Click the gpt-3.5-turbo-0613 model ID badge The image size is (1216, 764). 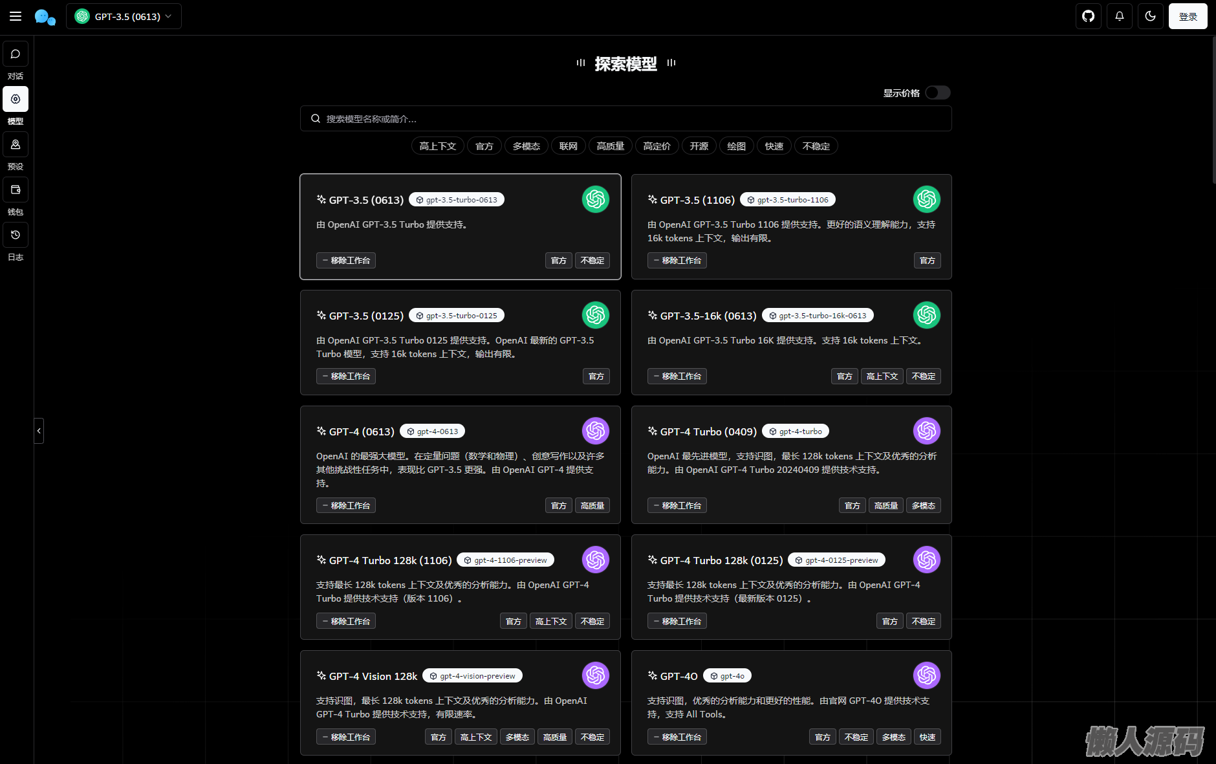click(457, 200)
